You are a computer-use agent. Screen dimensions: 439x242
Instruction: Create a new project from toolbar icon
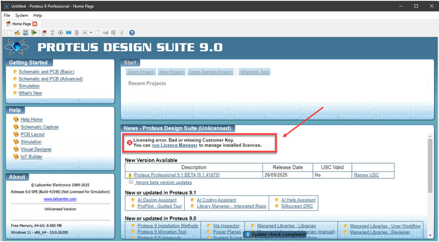coord(9,33)
